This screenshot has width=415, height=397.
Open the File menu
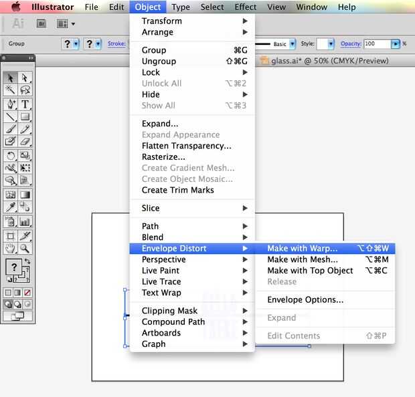[91, 7]
